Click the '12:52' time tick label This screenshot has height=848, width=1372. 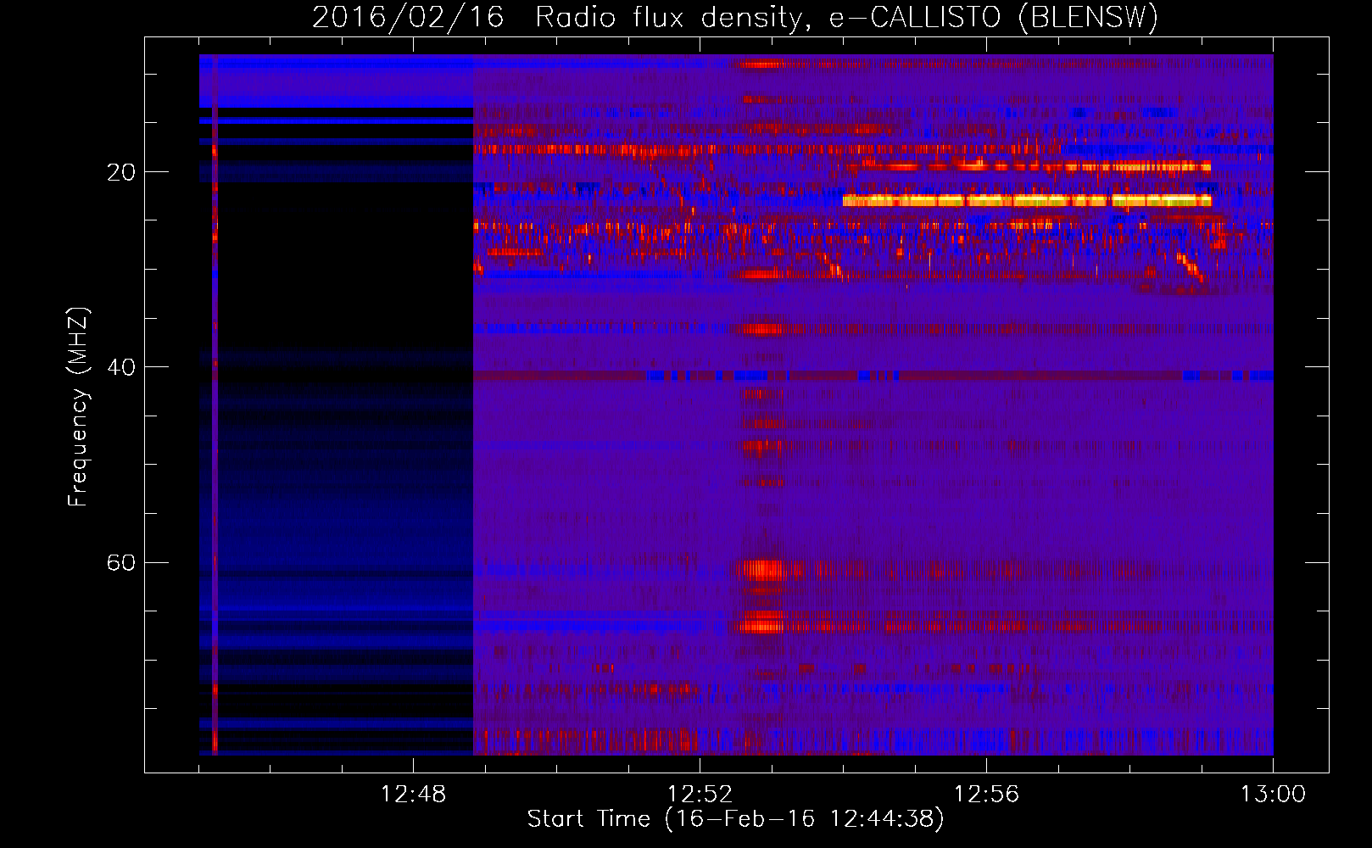[x=700, y=795]
